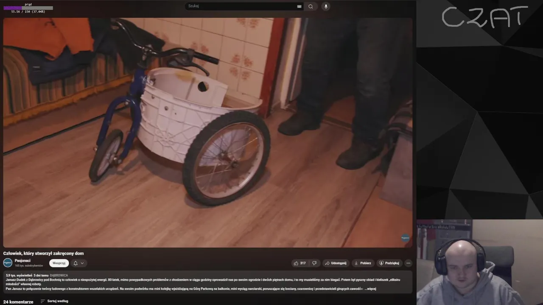The width and height of the screenshot is (543, 305).
Task: Dislike the video with thumbs-down icon
Action: click(x=314, y=263)
